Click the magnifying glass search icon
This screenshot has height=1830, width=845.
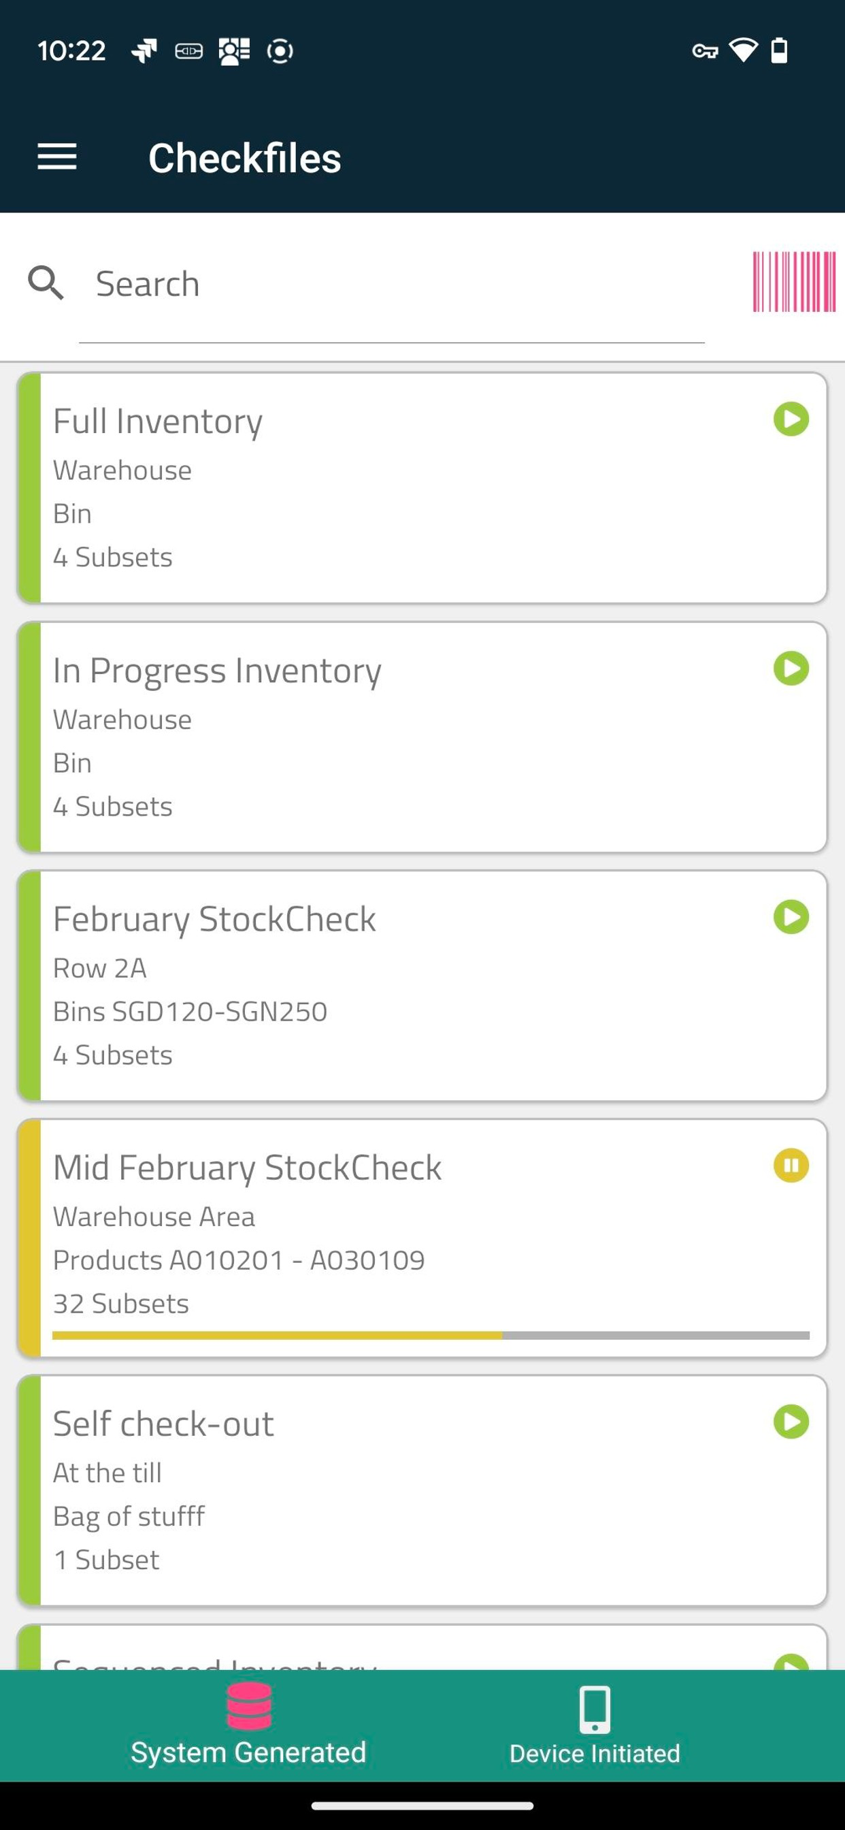[x=46, y=283]
